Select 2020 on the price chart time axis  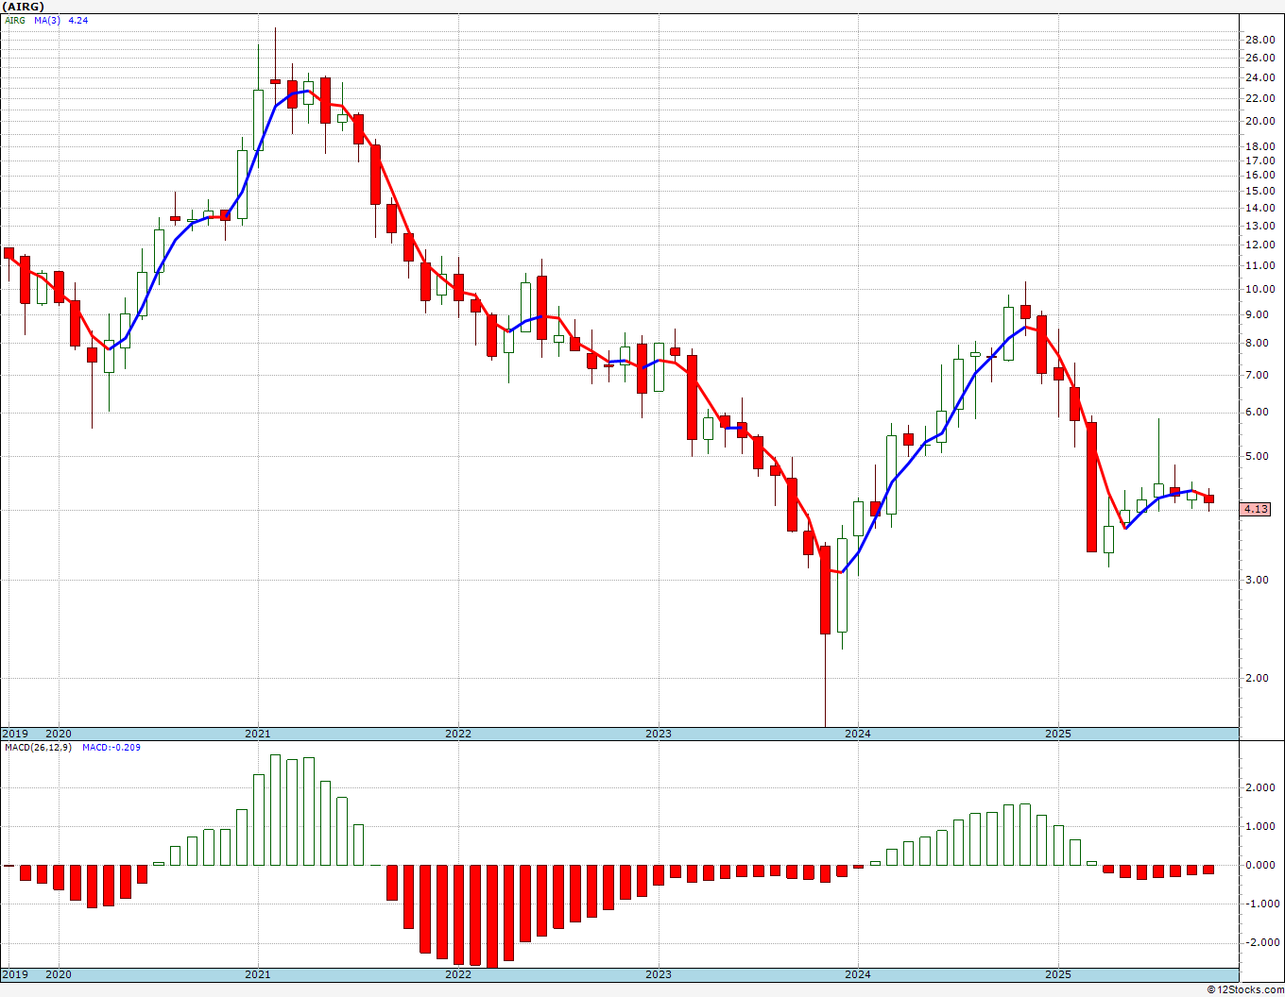click(59, 734)
